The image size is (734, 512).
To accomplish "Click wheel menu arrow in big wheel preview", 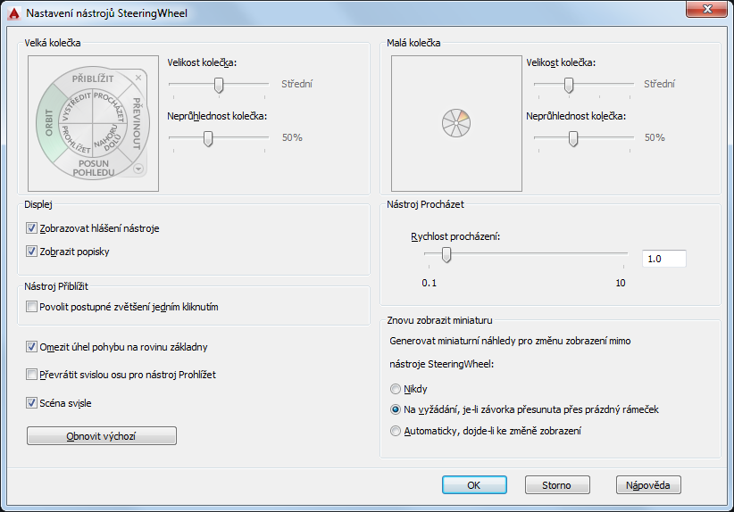I will click(x=138, y=169).
